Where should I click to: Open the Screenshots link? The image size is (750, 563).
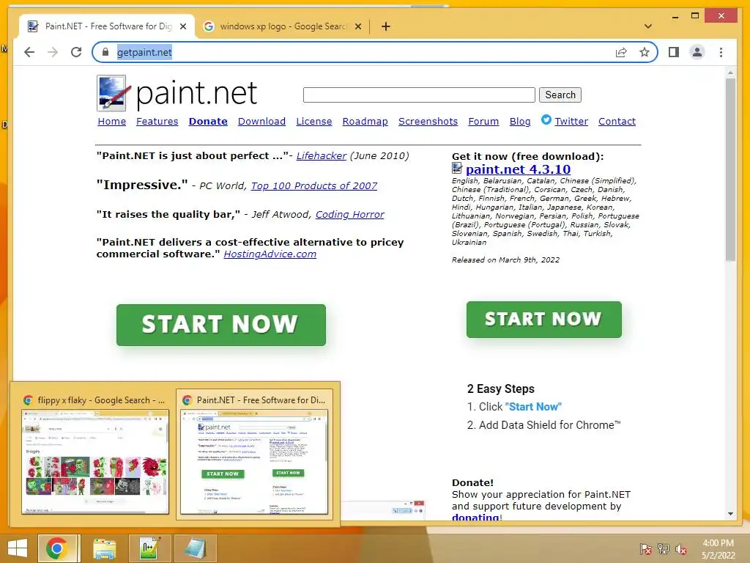(x=428, y=122)
